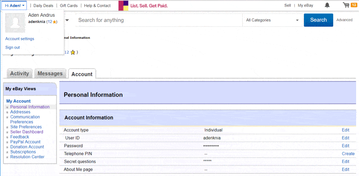The image size is (359, 176).
Task: Open the notifications bell icon
Action: coord(327,5)
